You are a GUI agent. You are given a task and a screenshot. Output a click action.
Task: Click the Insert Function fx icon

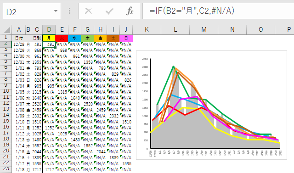pyautogui.click(x=130, y=11)
